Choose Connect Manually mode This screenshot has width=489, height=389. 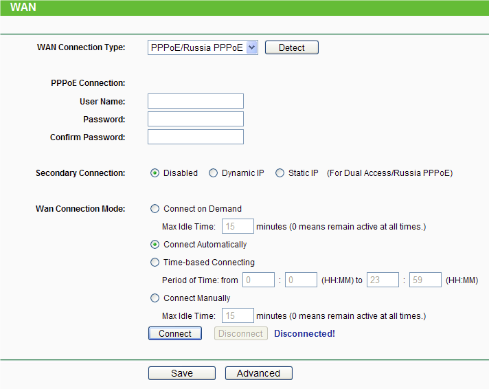(x=155, y=298)
